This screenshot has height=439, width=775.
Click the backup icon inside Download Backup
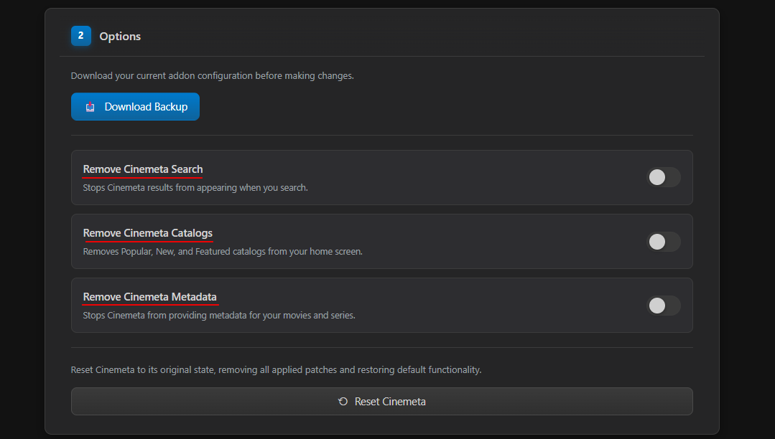coord(91,107)
